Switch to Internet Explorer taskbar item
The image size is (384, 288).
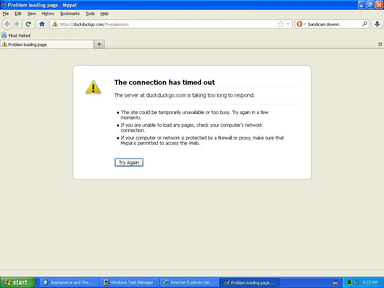(190, 282)
